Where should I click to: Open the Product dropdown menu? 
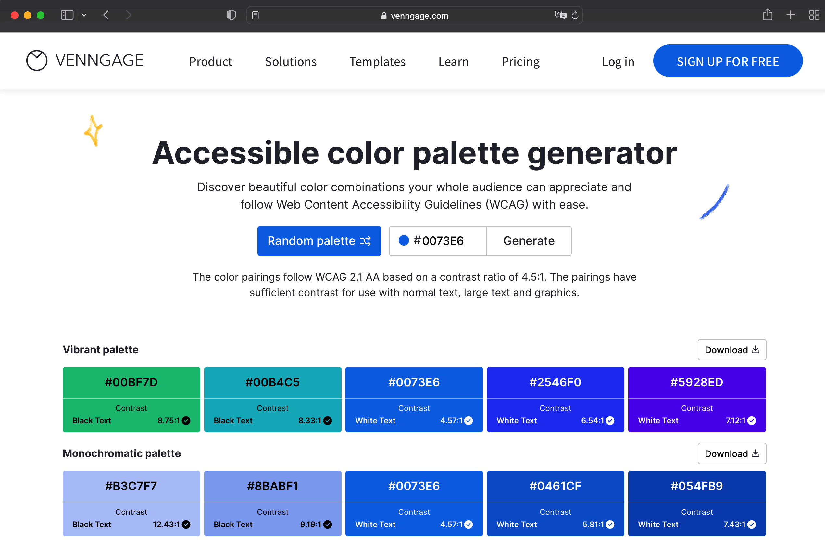click(x=211, y=61)
